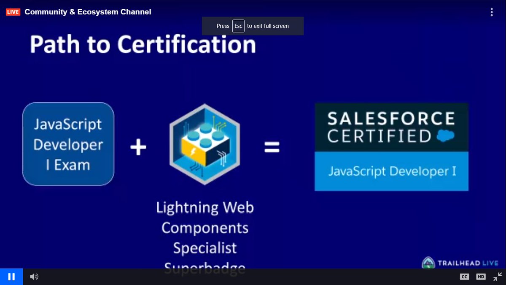This screenshot has height=285, width=506.
Task: Click the Esc key hint
Action: click(x=238, y=26)
